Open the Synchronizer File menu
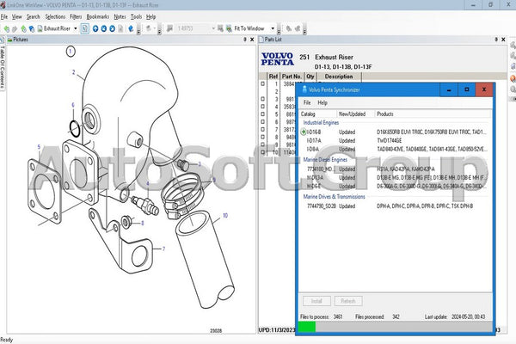 point(307,102)
